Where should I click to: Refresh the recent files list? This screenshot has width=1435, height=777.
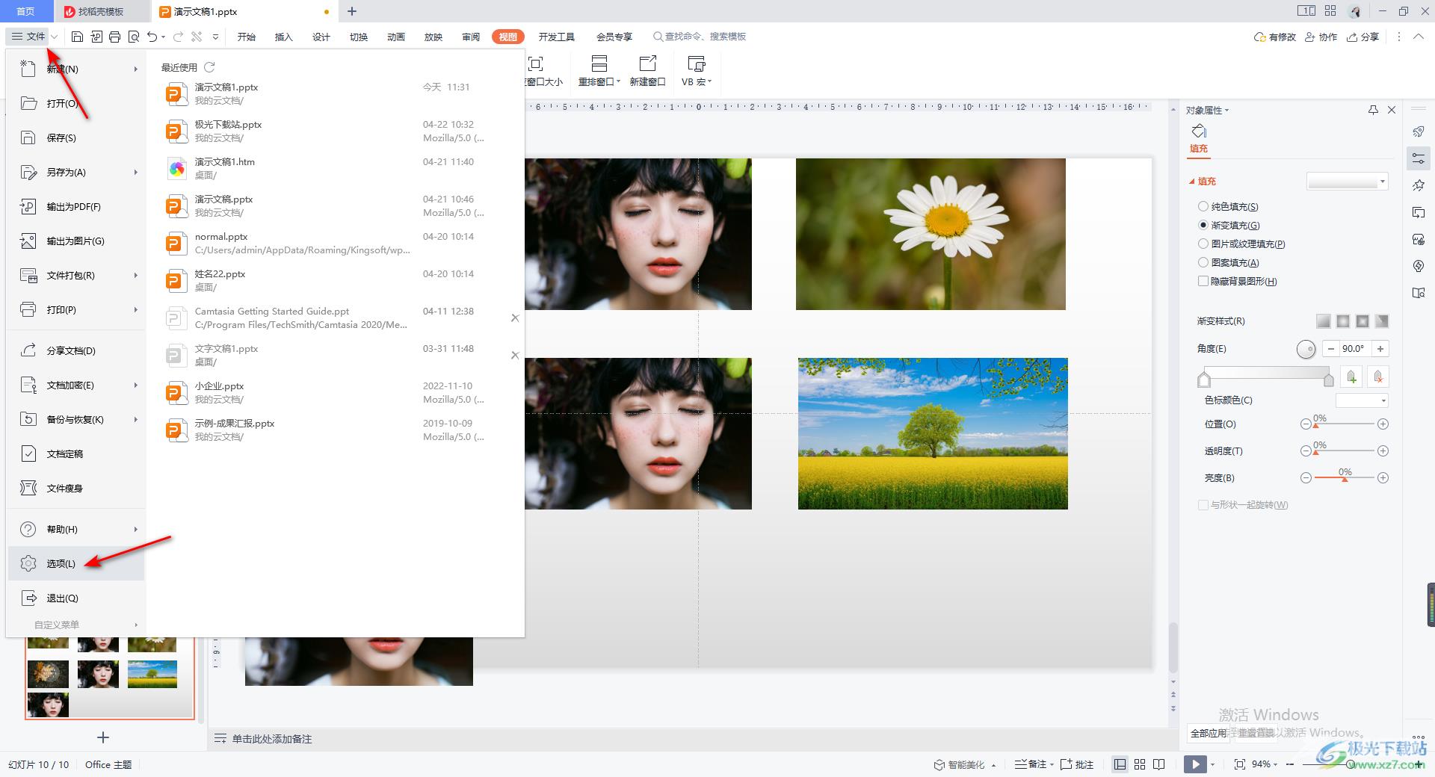209,67
